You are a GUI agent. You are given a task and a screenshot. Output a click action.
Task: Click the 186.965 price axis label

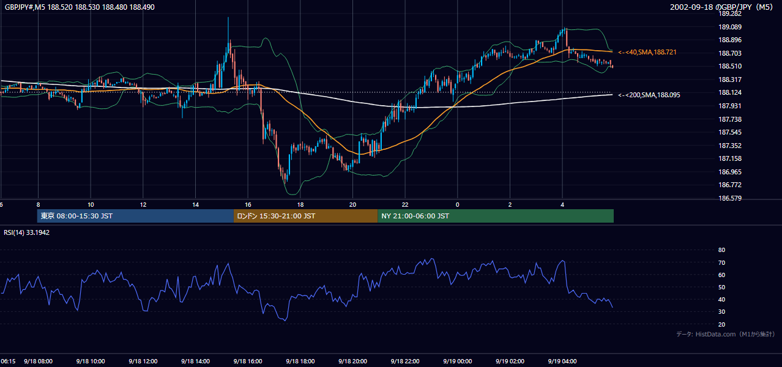pos(729,172)
